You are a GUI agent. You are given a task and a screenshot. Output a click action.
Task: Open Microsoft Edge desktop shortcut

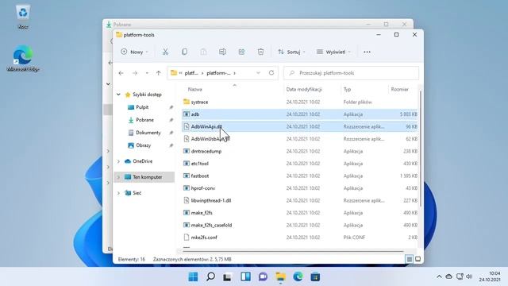(x=23, y=59)
